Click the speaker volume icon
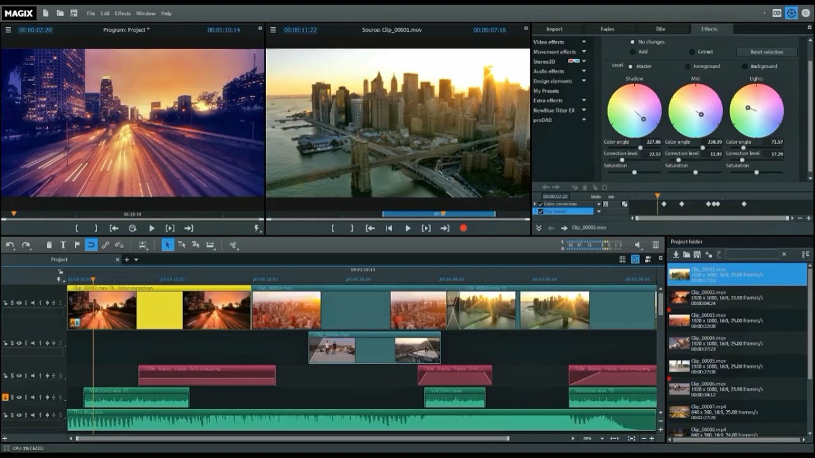Screen dimensions: 815x458 [638, 245]
